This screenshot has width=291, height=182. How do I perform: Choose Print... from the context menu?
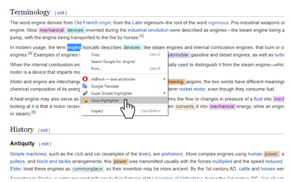click(124, 69)
